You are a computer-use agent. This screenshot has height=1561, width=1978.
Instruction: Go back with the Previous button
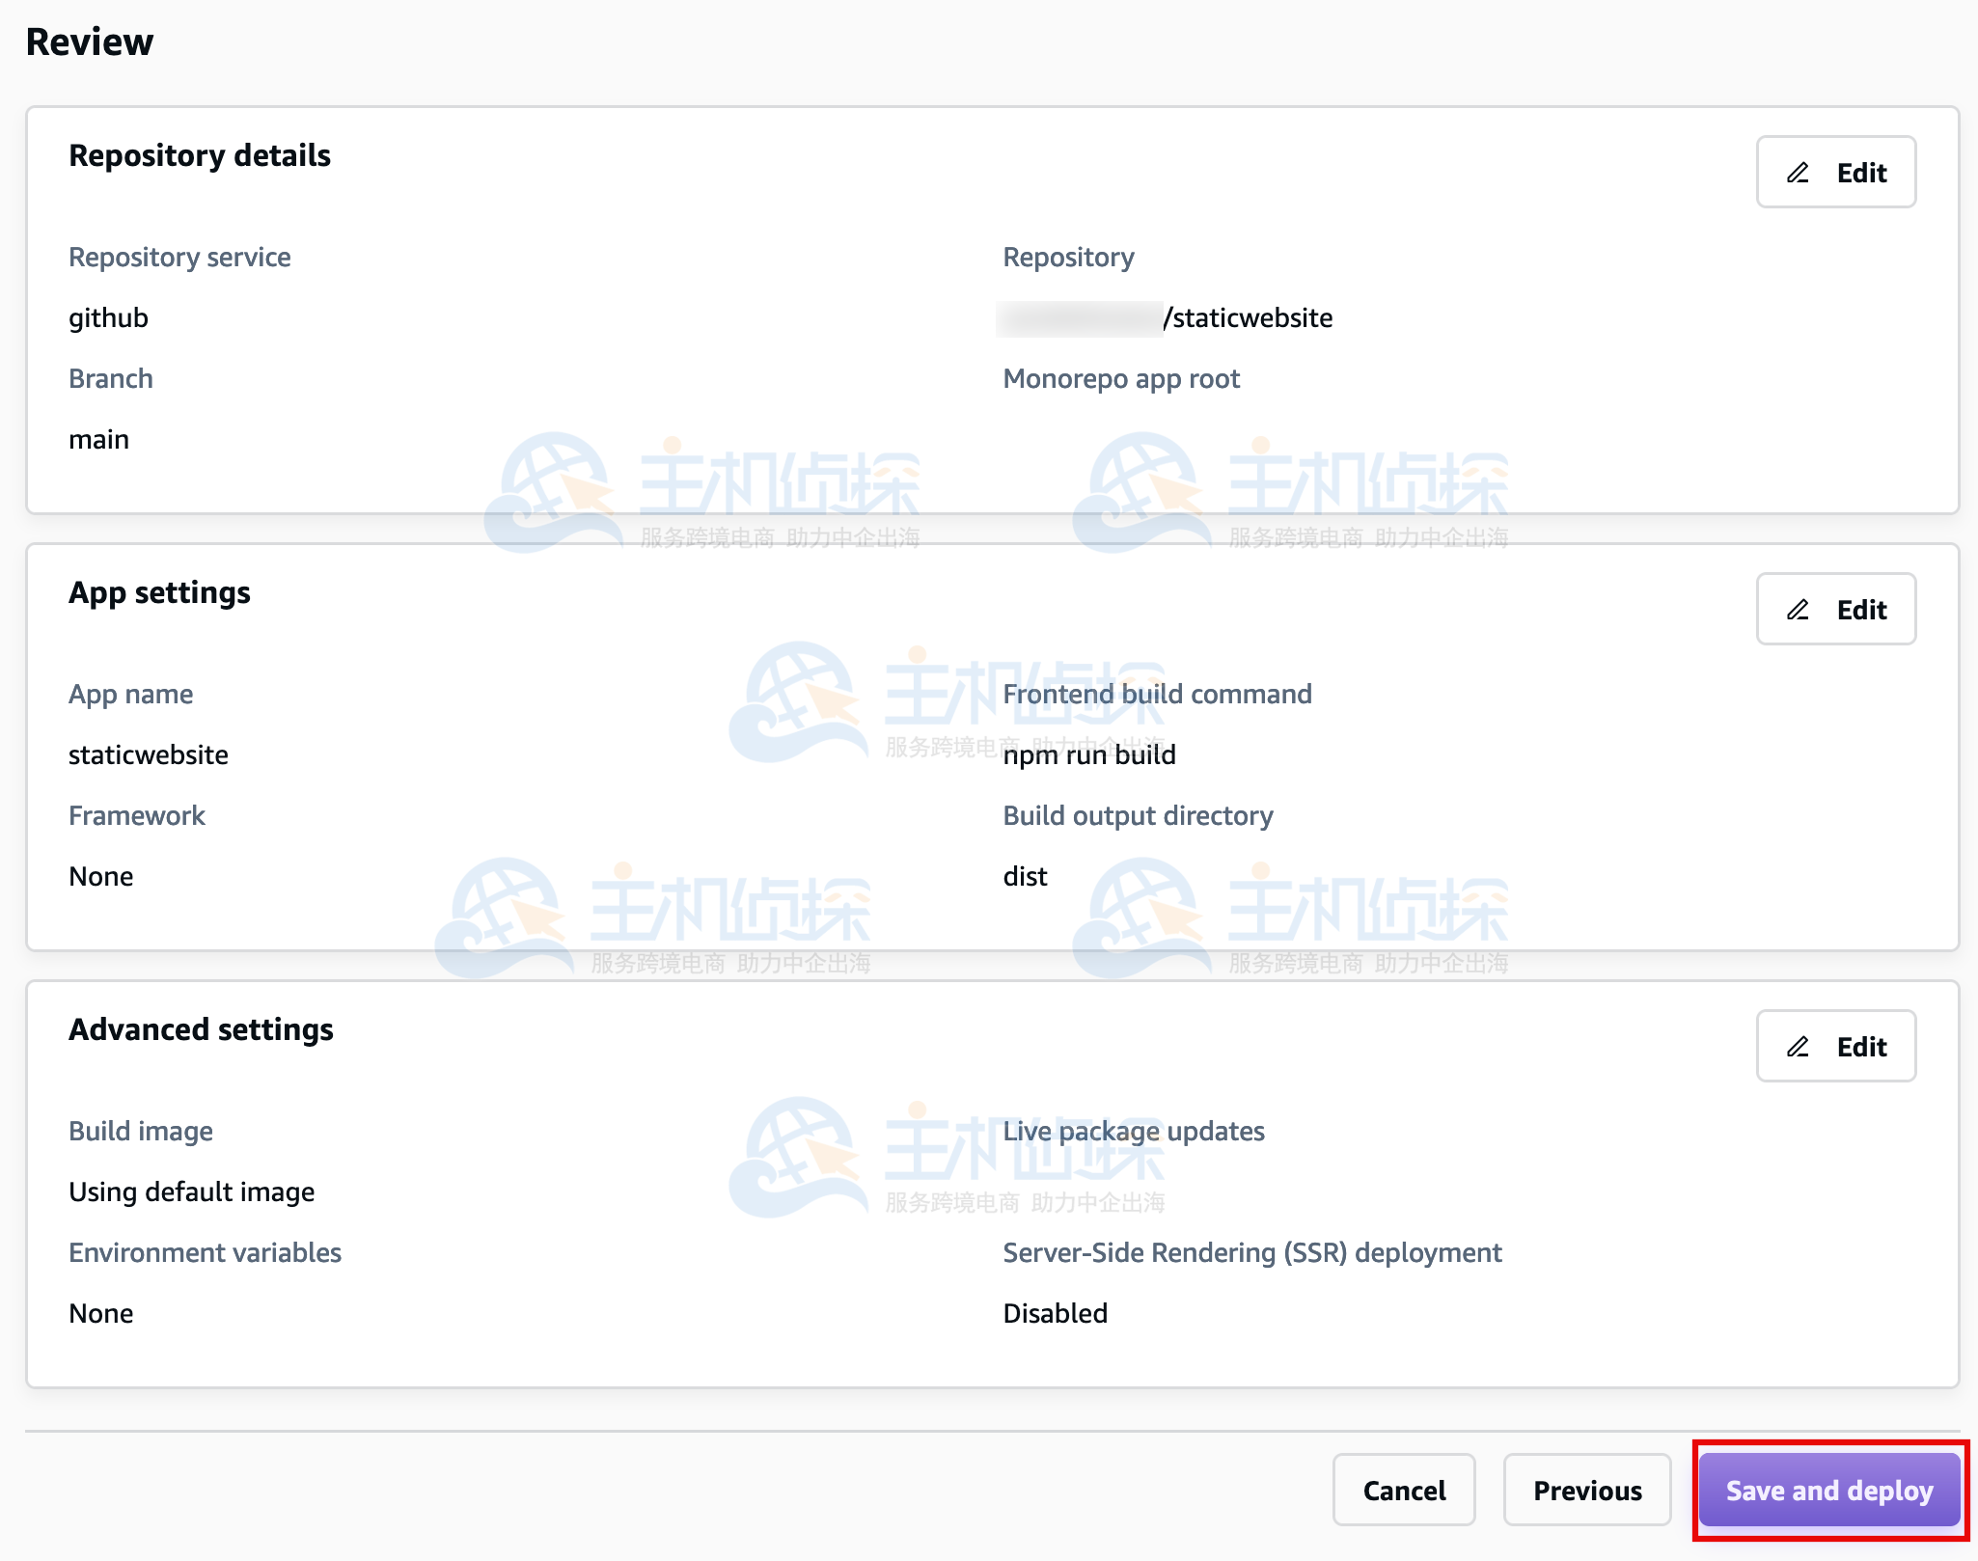pos(1586,1491)
